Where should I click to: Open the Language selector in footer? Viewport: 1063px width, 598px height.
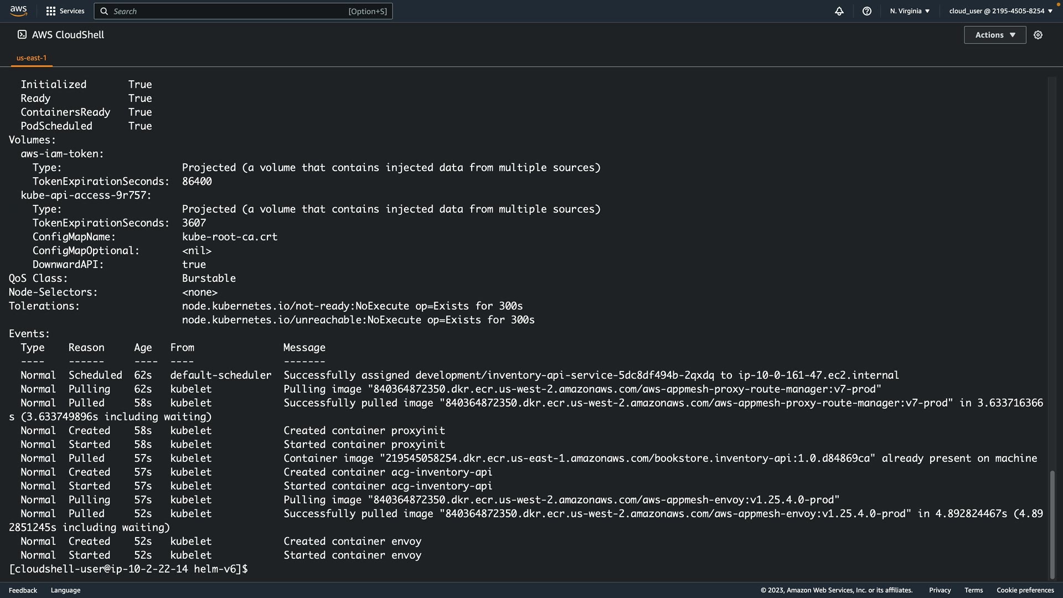(65, 590)
